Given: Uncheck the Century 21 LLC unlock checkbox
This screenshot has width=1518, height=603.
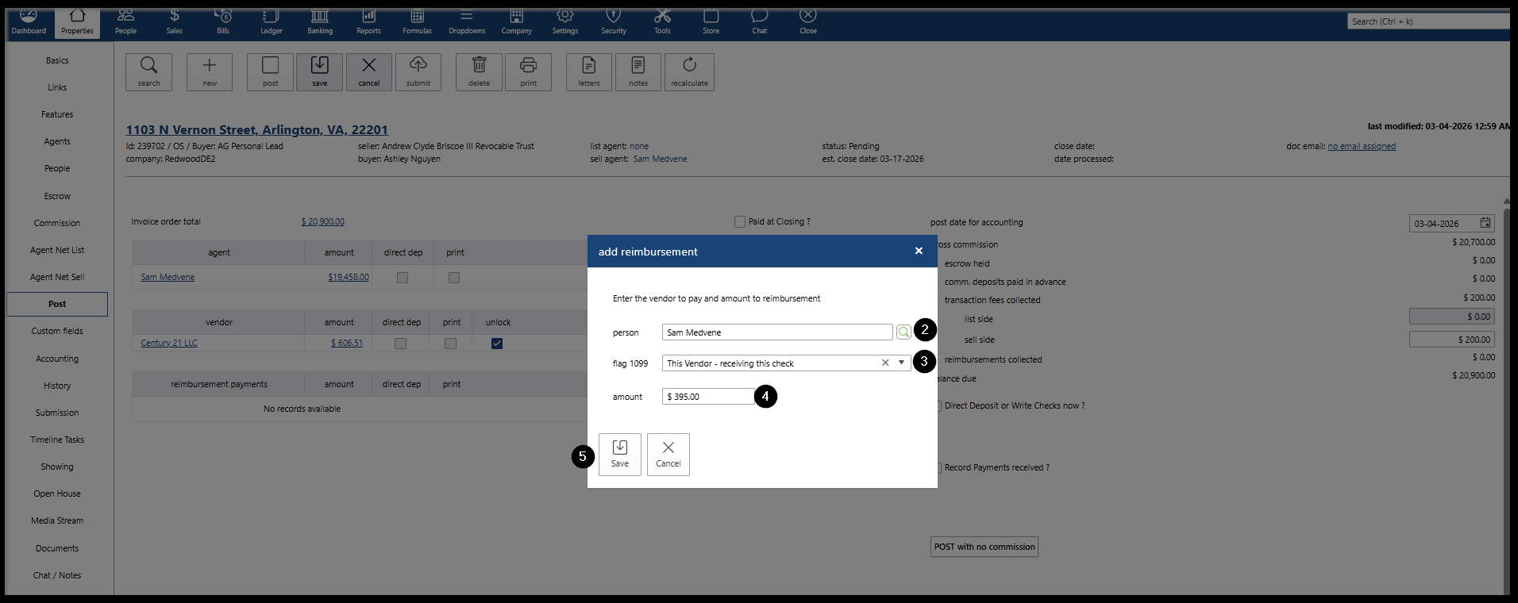Looking at the screenshot, I should tap(497, 344).
